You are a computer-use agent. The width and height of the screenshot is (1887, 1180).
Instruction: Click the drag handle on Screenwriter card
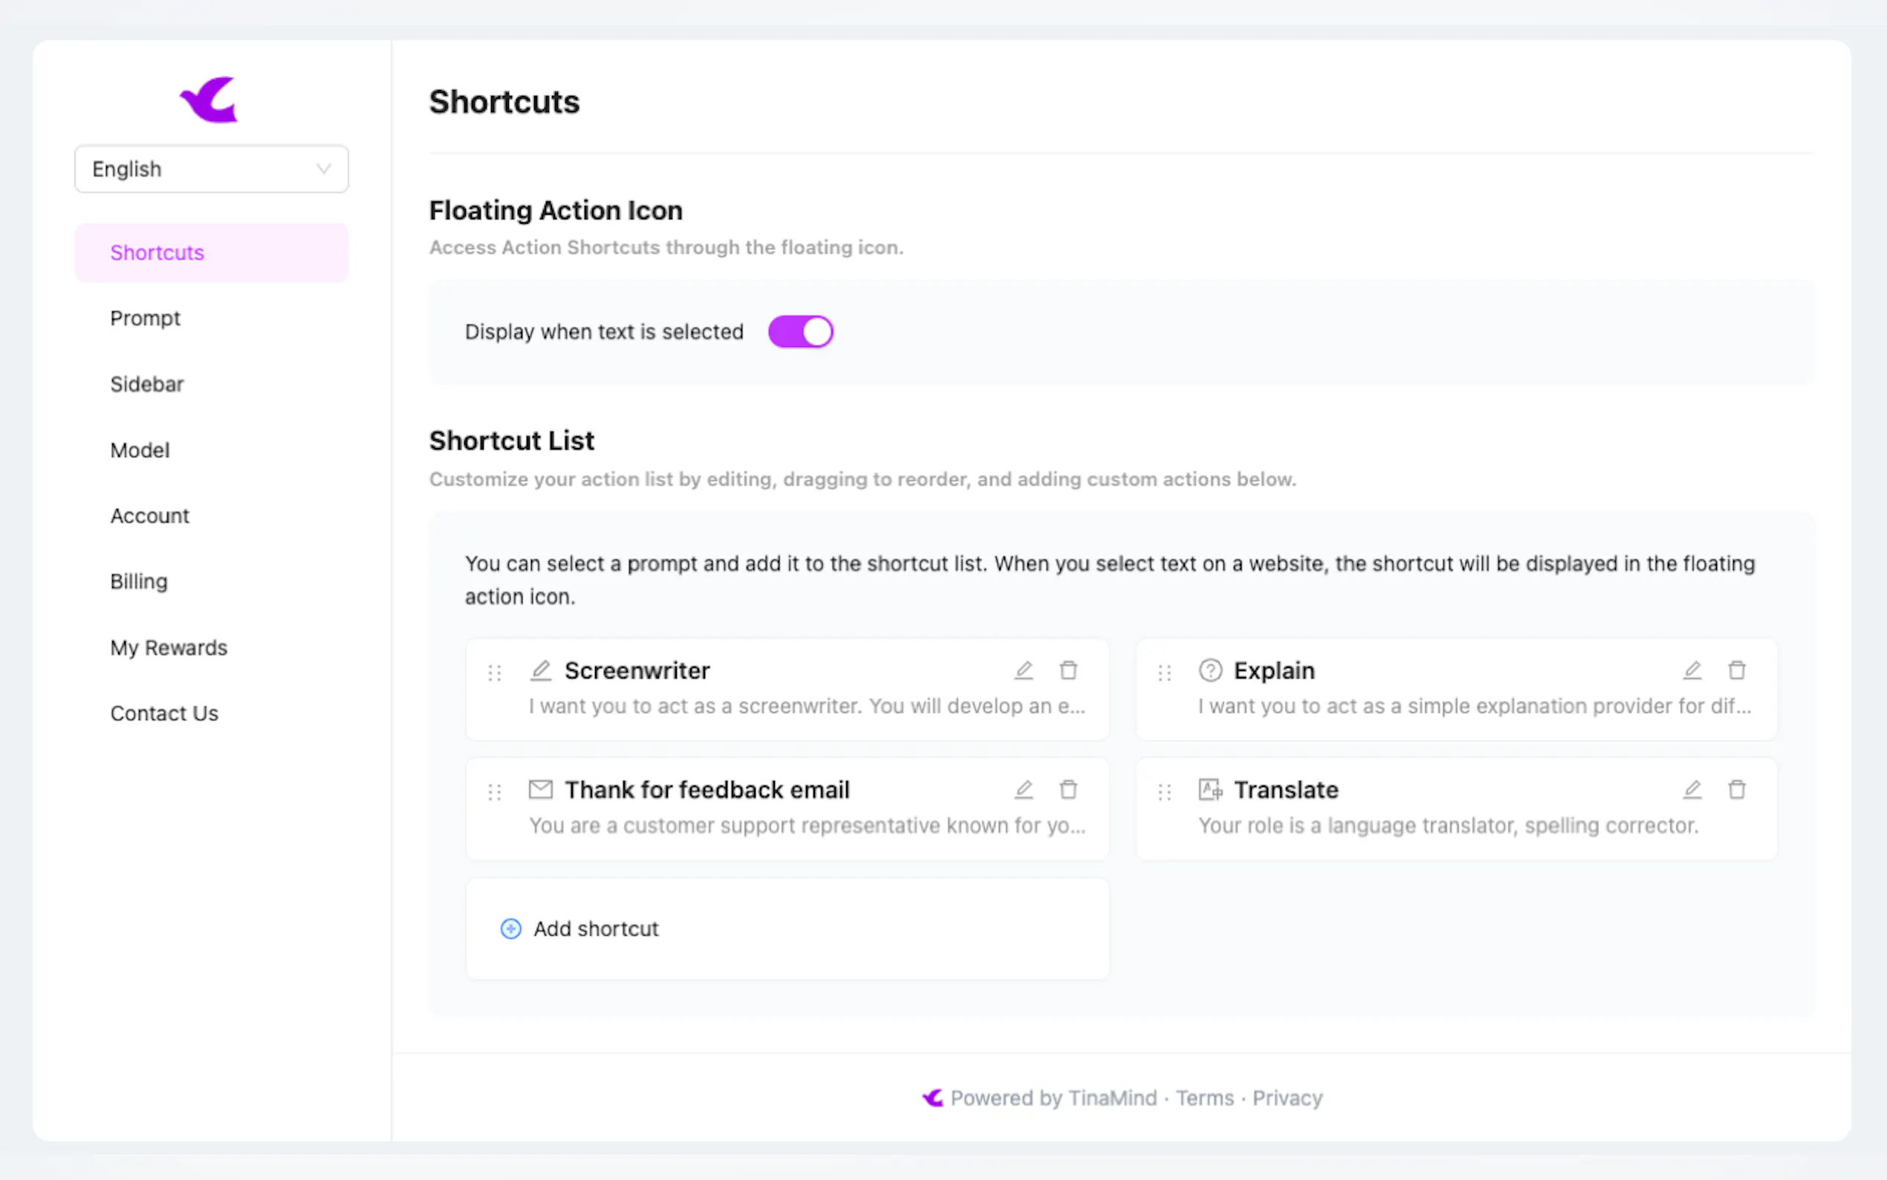point(495,672)
